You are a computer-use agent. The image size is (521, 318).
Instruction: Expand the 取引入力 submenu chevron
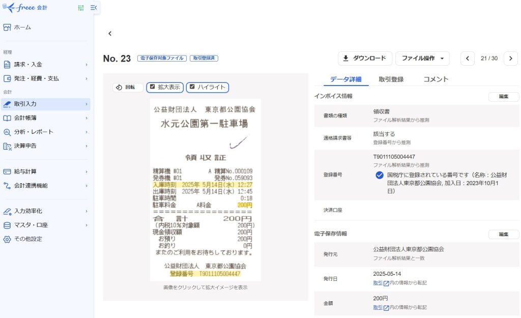[x=86, y=104]
